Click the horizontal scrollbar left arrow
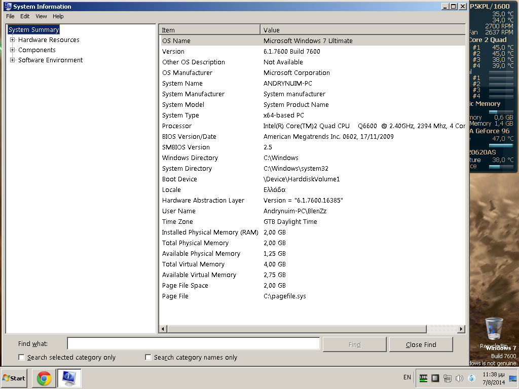Screen dimensions: 519x389 pyautogui.click(x=163, y=329)
